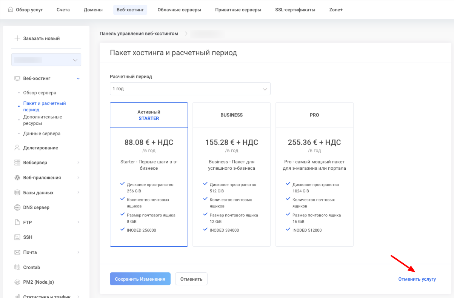Screen dimensions: 454x298
Task: Select the BUSINESS hosting package card
Action: (x=231, y=174)
